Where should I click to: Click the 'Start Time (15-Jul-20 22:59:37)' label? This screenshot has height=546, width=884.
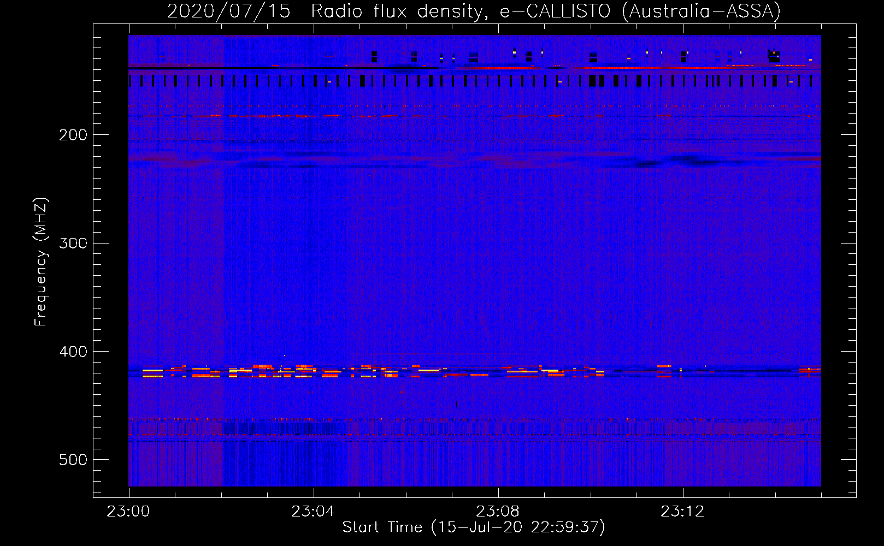pos(474,527)
